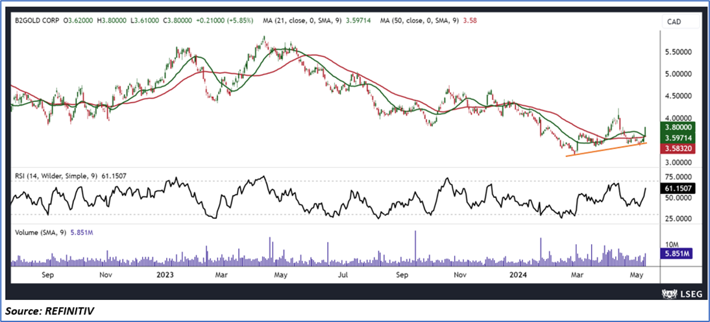Select the high value H3.80000
710x322 pixels.
coord(113,20)
